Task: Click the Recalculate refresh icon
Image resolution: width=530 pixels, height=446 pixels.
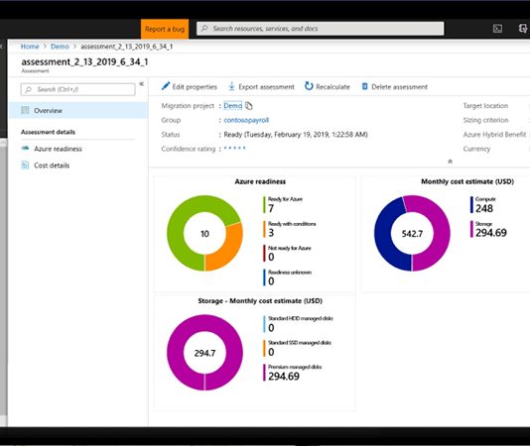Action: (x=309, y=86)
